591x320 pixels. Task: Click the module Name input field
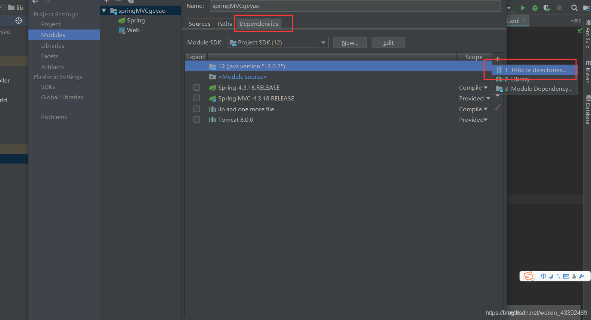[355, 6]
